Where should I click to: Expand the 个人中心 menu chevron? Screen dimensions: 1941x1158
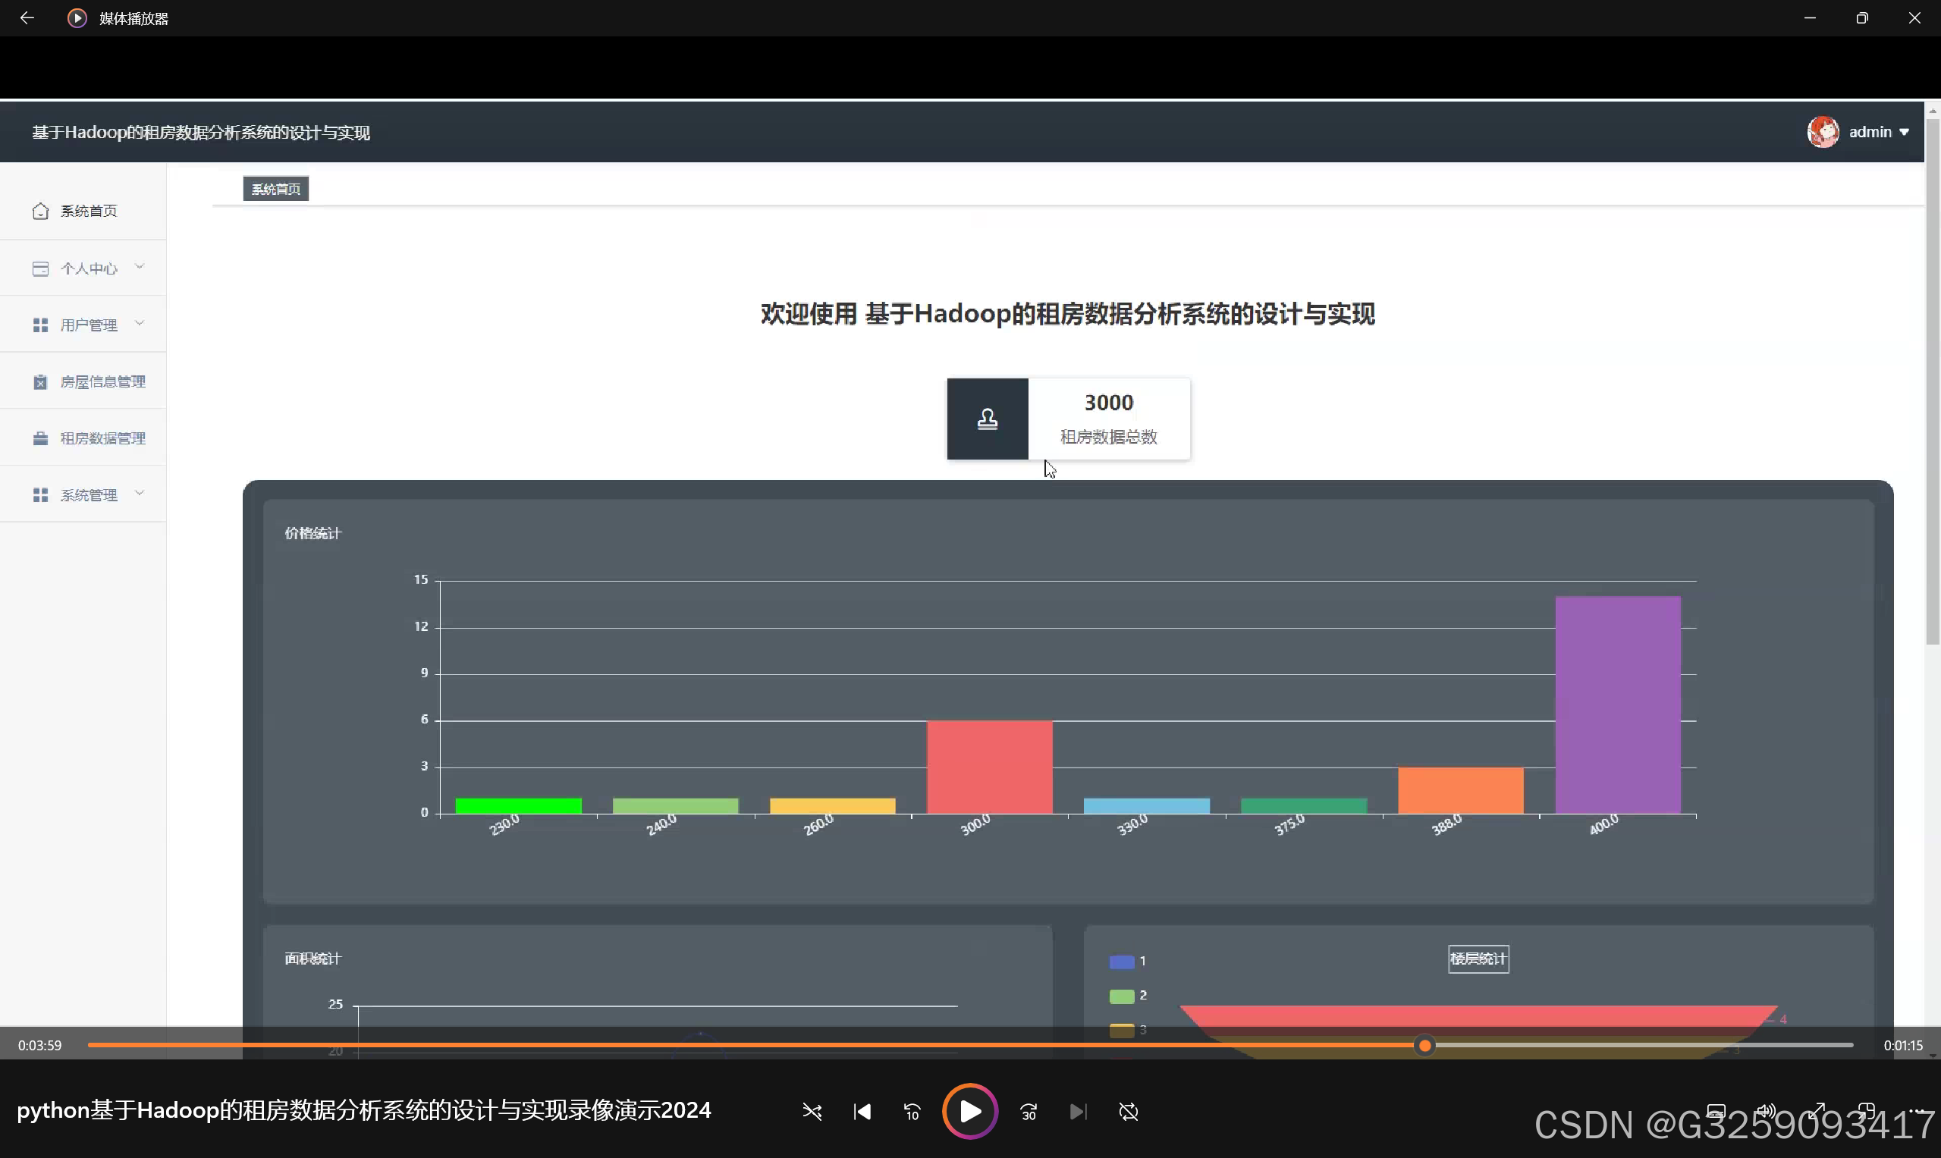click(x=140, y=267)
